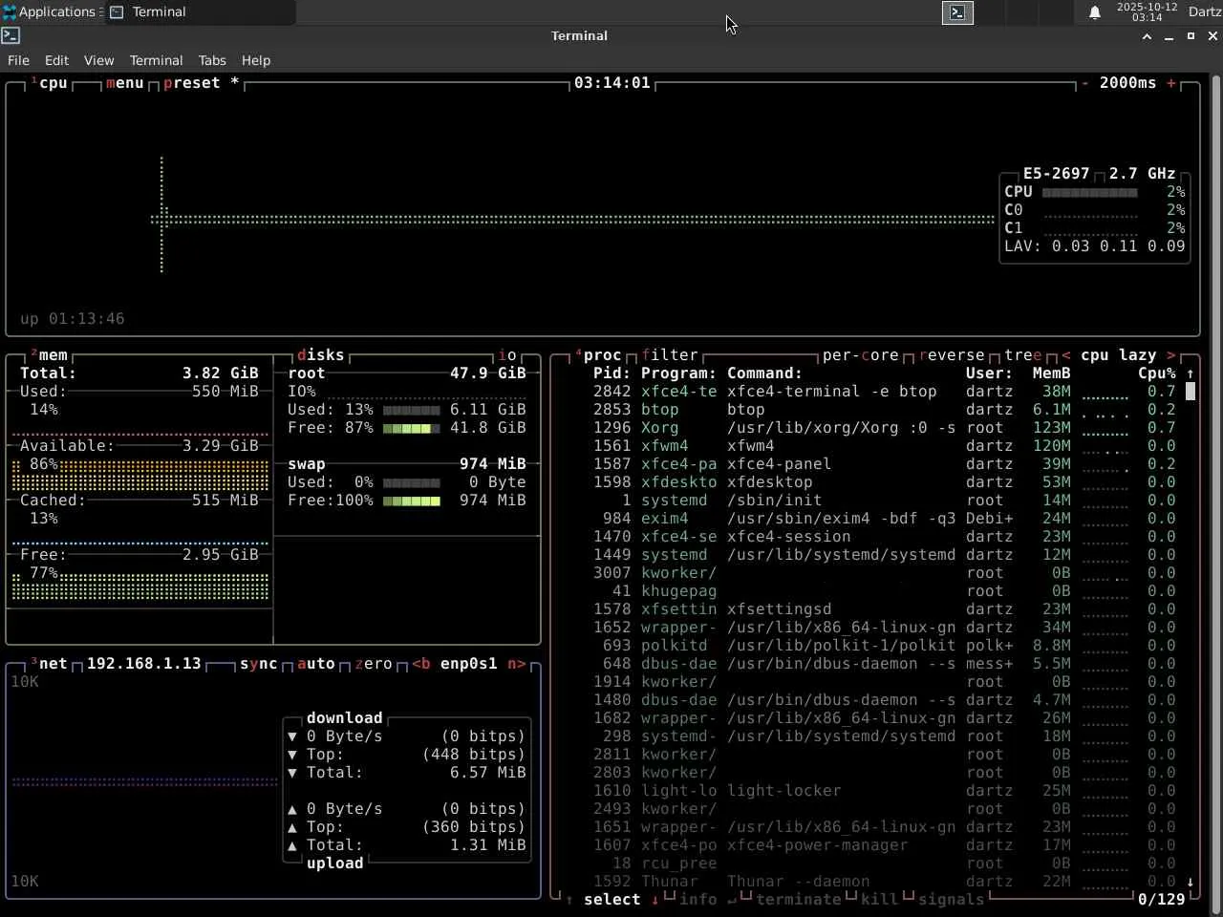Click the total CPU usage meter bar
The image size is (1223, 917).
(1089, 192)
